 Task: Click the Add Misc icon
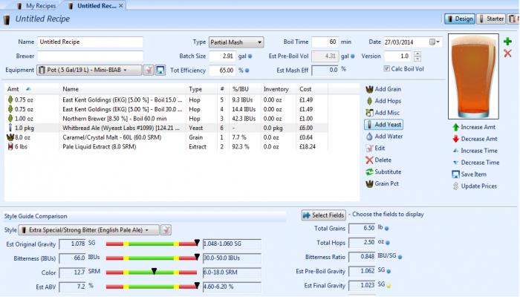point(369,113)
